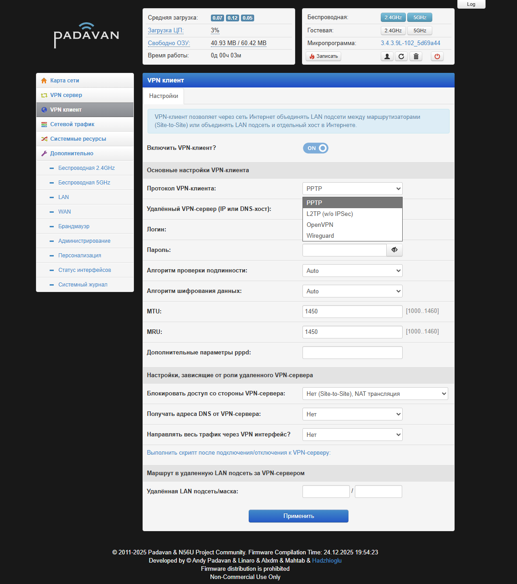Click the eye icon beside password field
This screenshot has height=584, width=517.
click(x=394, y=250)
